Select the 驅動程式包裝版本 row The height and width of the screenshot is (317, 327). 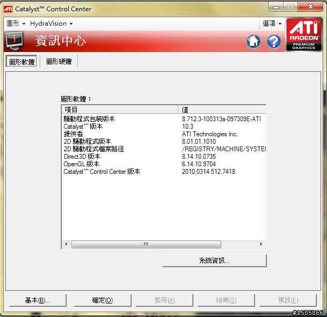[164, 119]
